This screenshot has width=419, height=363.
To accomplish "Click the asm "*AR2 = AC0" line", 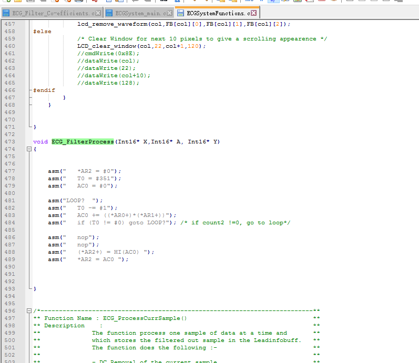I will tap(88, 260).
